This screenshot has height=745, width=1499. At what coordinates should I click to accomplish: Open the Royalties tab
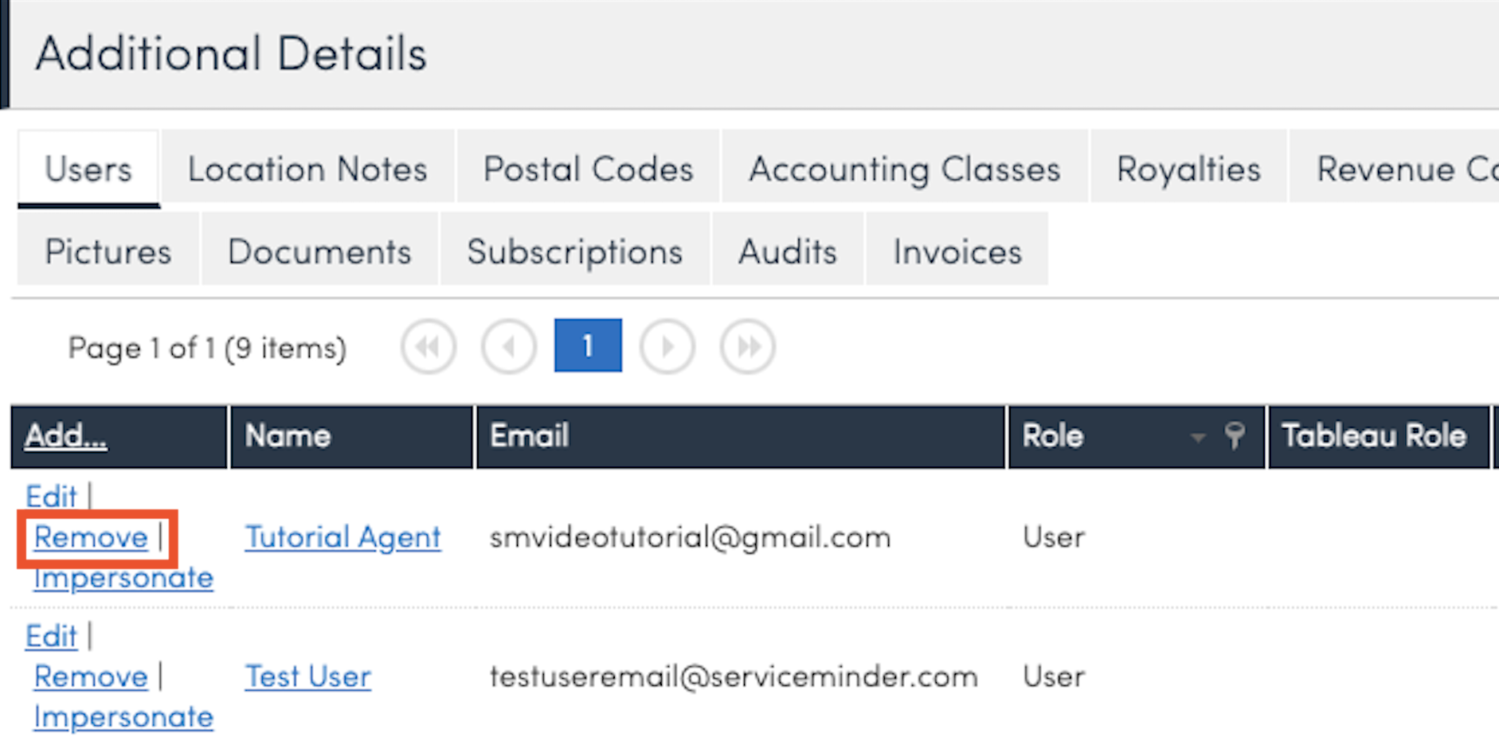pyautogui.click(x=1188, y=170)
